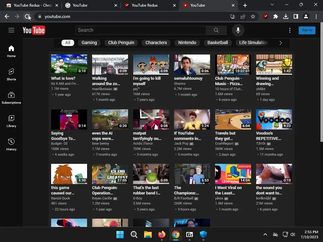Open manlikeisaac channel link
Viewport: 323px width, 242px height.
tap(102, 89)
